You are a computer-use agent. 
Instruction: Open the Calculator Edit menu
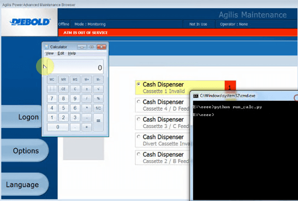click(x=61, y=53)
